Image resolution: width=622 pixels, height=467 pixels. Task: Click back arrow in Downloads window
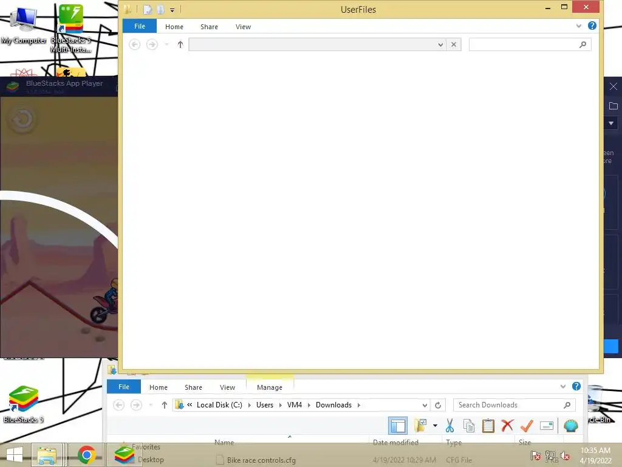click(x=118, y=405)
